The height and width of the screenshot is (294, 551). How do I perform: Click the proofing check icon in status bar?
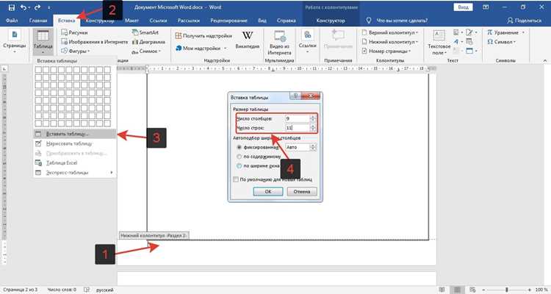[87, 290]
